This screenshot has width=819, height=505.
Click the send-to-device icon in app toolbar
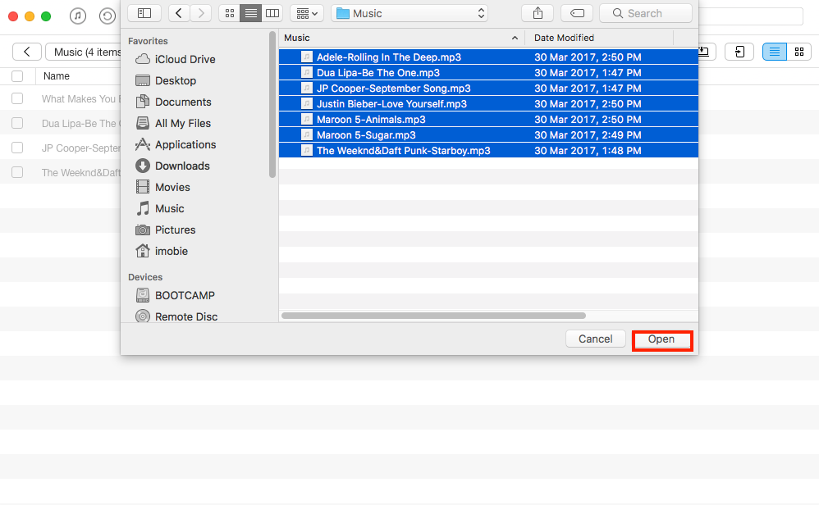coord(739,52)
